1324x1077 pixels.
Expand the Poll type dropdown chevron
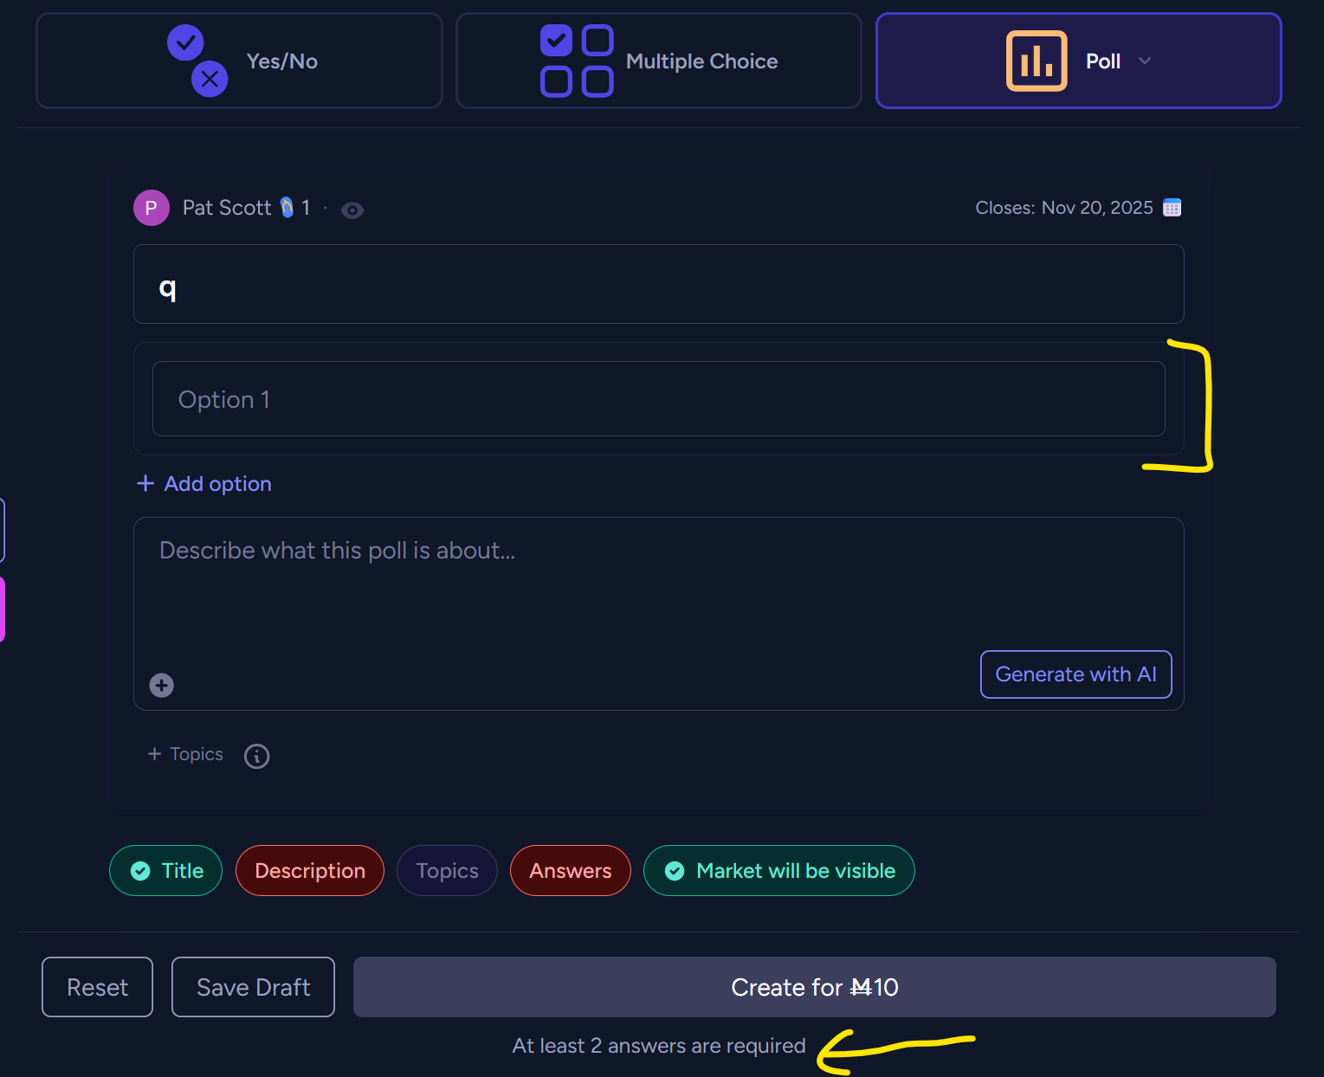pos(1145,61)
